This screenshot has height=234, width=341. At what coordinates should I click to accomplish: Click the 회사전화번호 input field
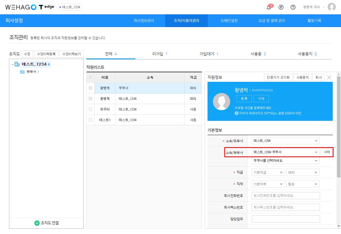[x=286, y=196]
